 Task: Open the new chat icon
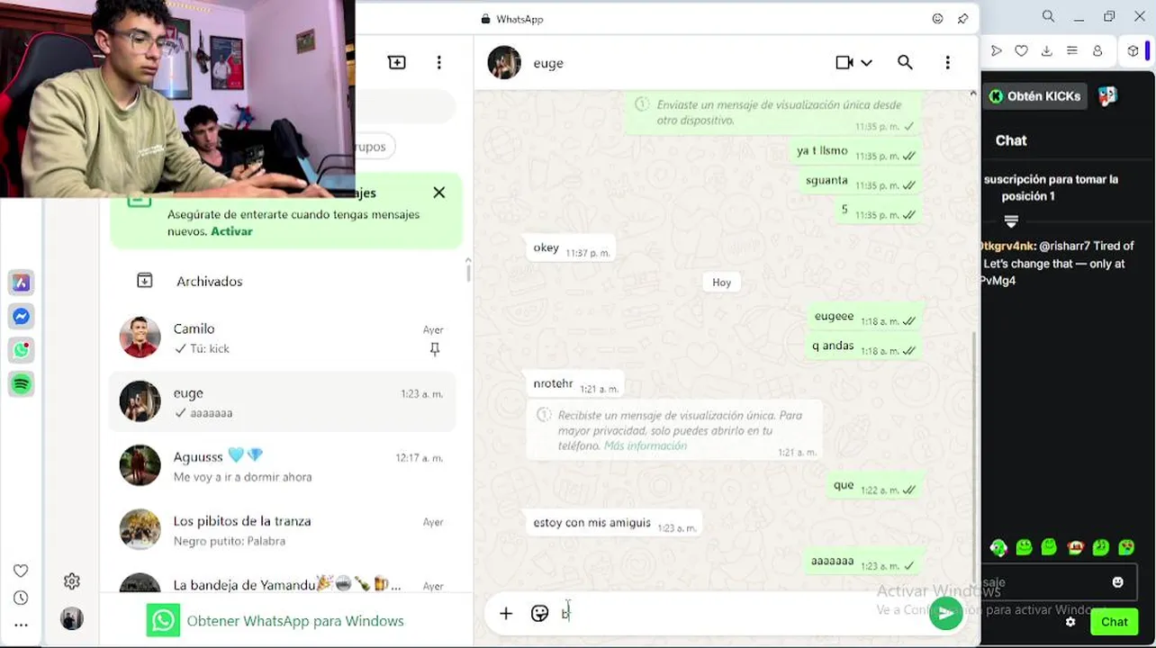pyautogui.click(x=397, y=62)
